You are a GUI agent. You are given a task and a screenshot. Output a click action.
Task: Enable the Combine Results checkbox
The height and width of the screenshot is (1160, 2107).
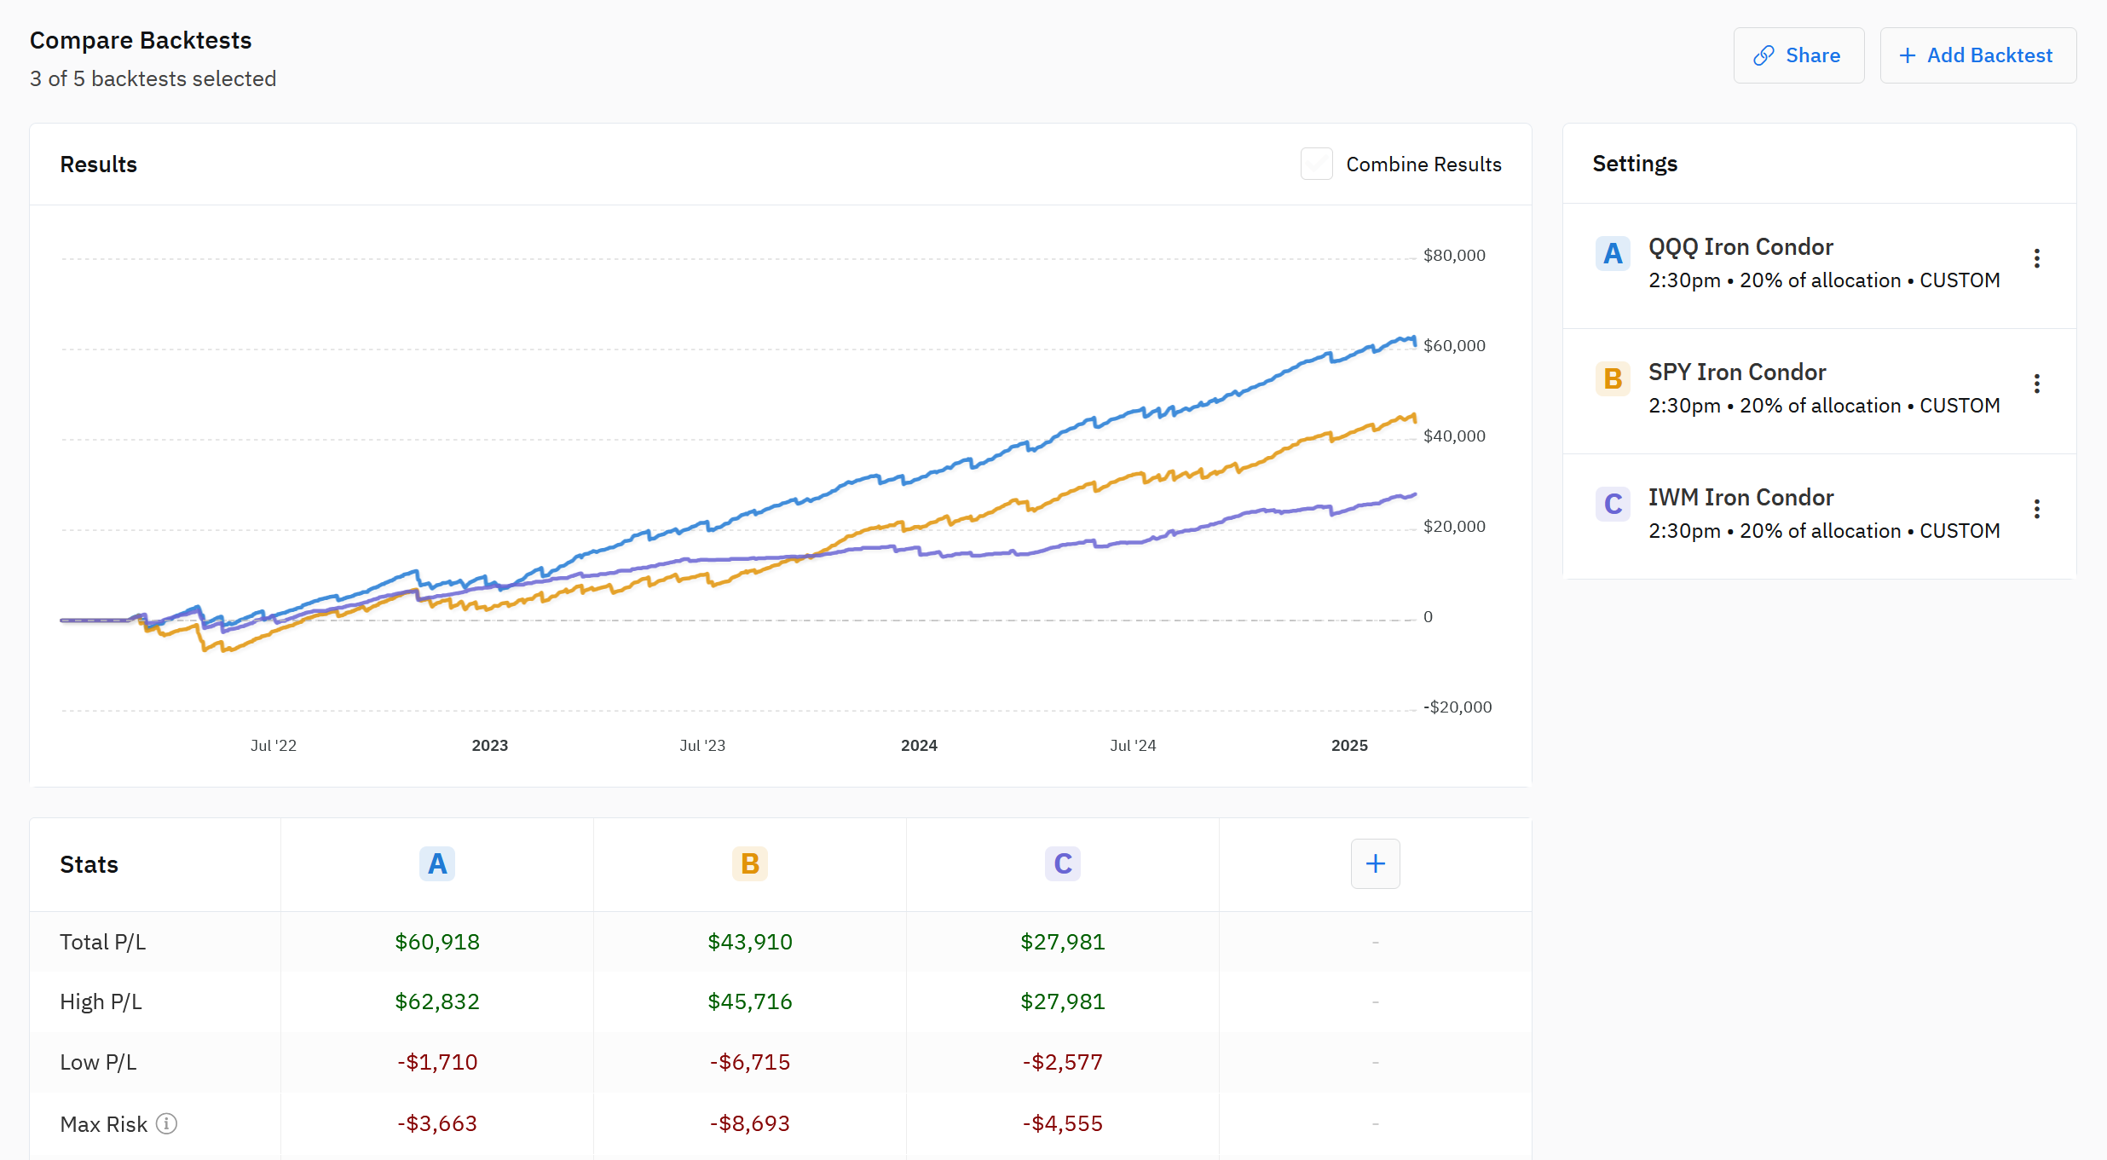1316,164
